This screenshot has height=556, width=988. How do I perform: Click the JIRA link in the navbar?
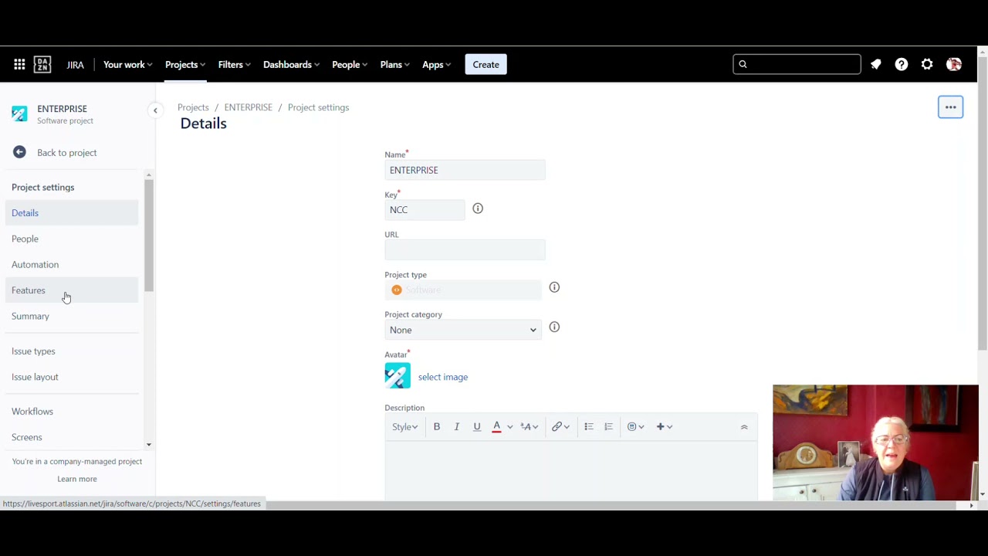point(75,65)
